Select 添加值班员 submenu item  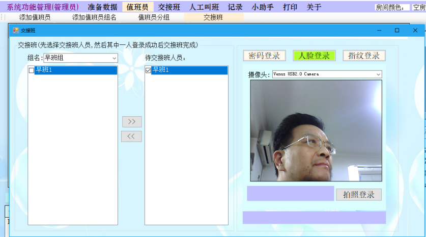pyautogui.click(x=35, y=17)
